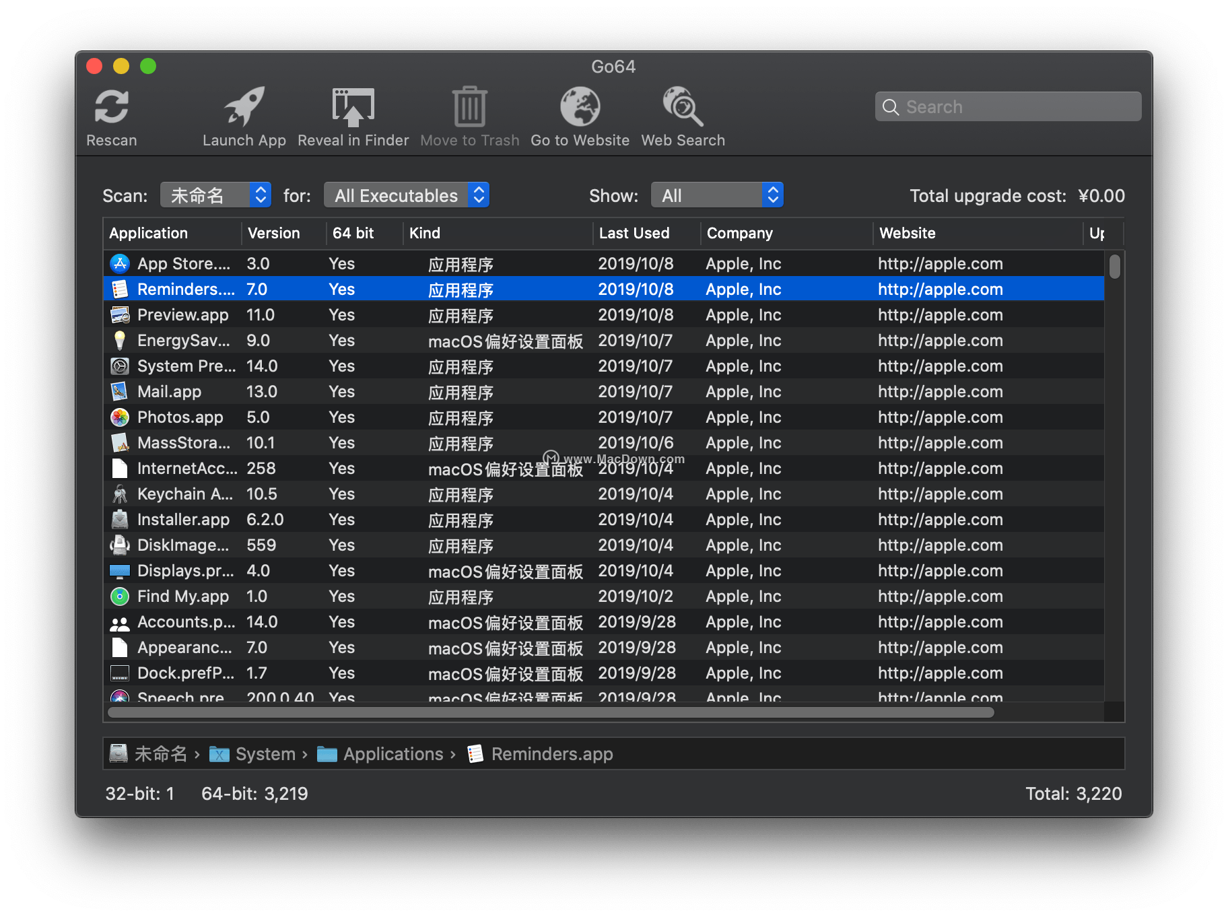Select the Accounts prefpane people icon
This screenshot has height=917, width=1228.
click(x=120, y=623)
